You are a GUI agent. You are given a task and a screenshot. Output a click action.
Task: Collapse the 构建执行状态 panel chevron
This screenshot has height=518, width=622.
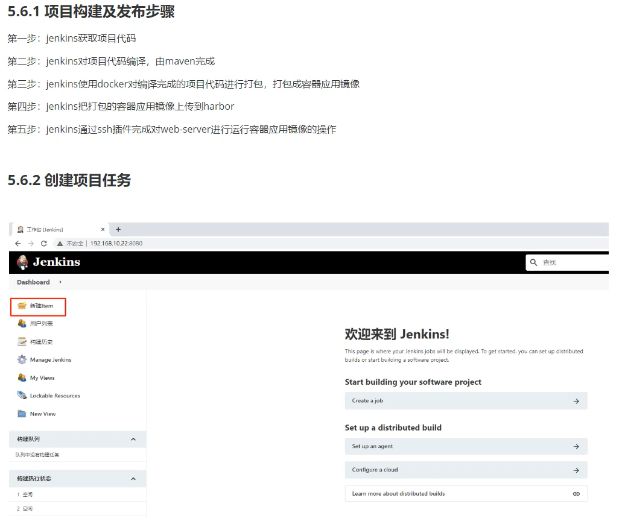[x=133, y=479]
